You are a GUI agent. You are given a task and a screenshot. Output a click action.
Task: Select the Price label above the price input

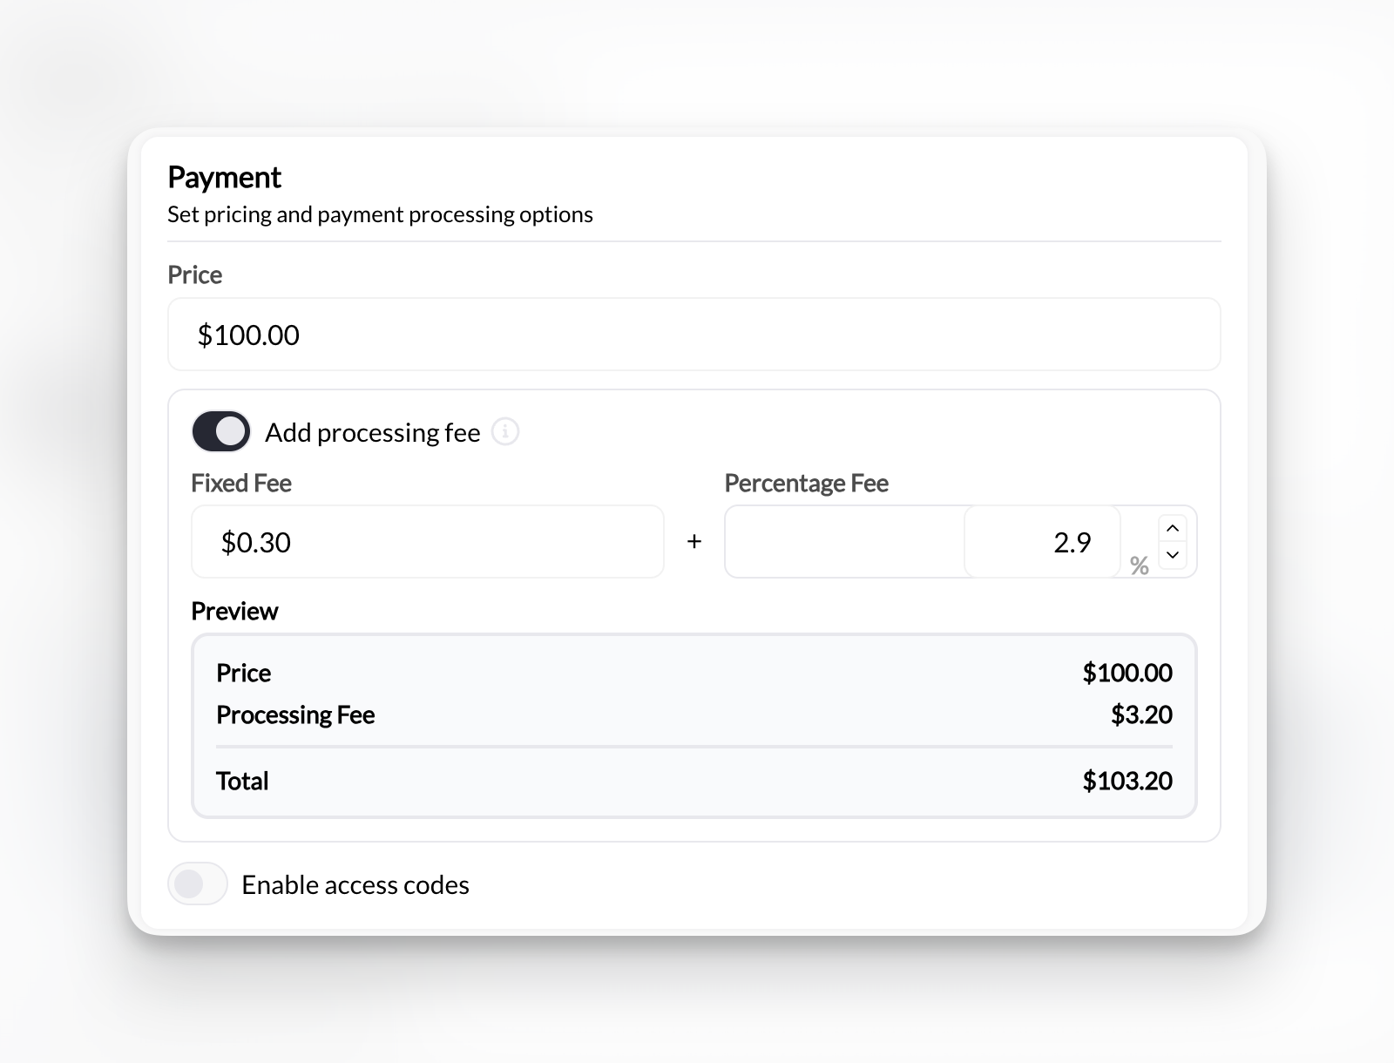pyautogui.click(x=194, y=274)
